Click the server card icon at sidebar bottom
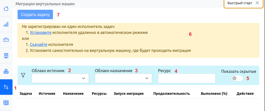This screenshot has height=111, width=265. pos(6,103)
